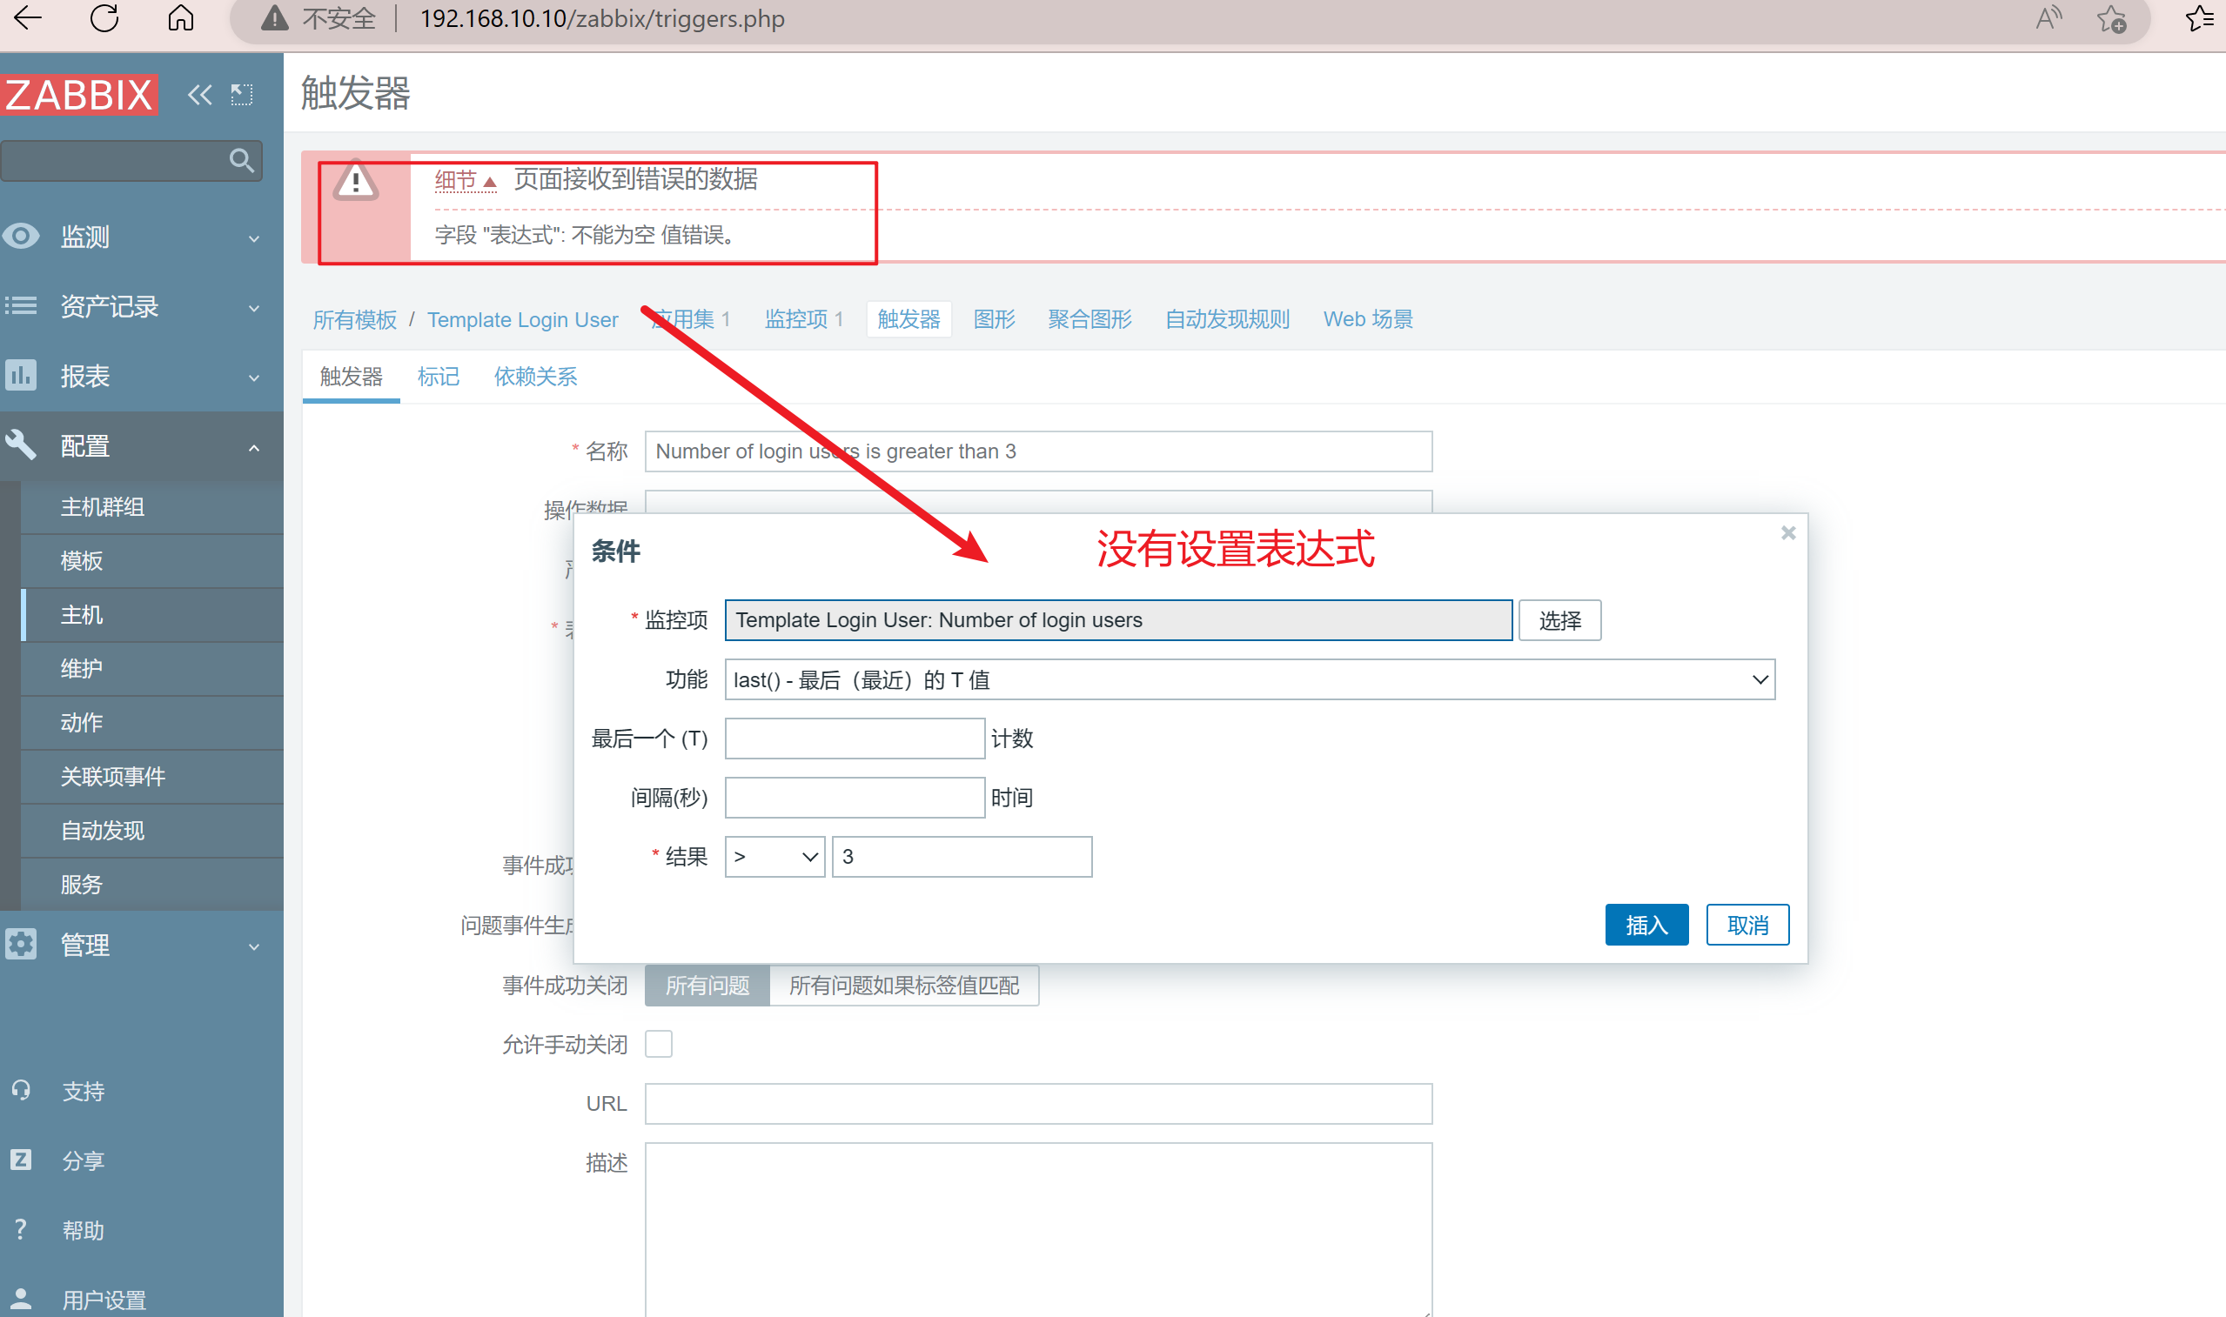Open 维护 in the sidebar
The image size is (2226, 1317).
[82, 668]
